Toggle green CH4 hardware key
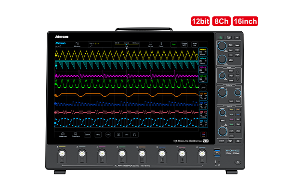The image size is (289, 183). (231, 124)
